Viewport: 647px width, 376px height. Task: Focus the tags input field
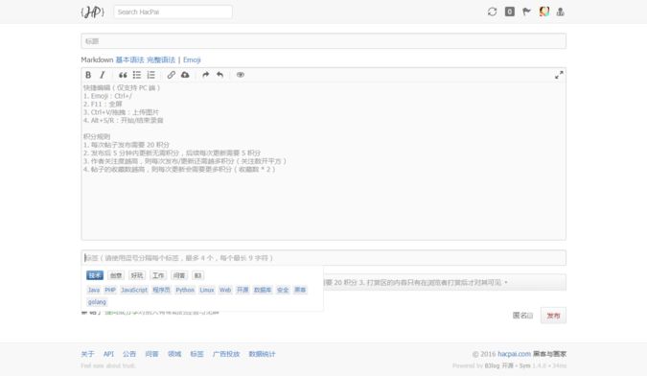pos(324,258)
